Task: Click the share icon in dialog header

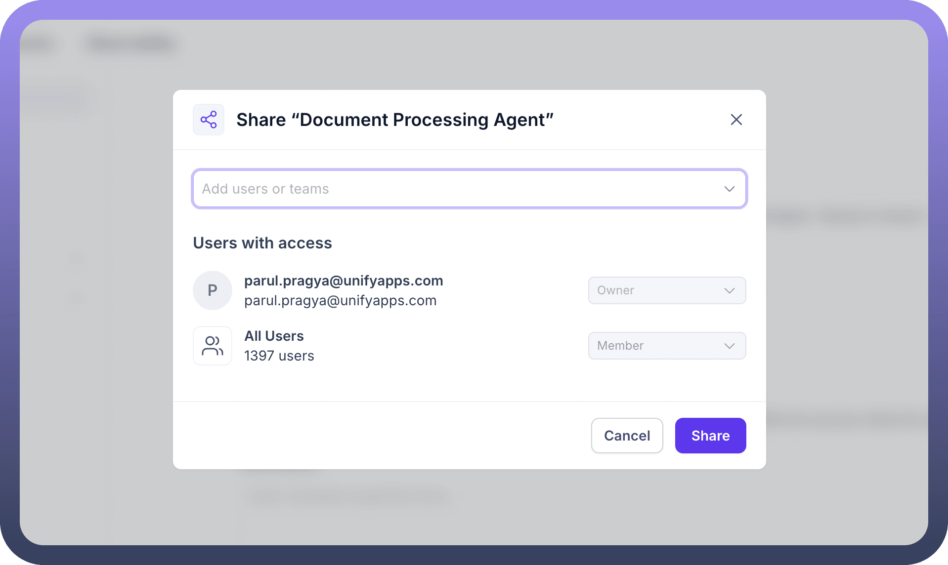Action: tap(208, 120)
